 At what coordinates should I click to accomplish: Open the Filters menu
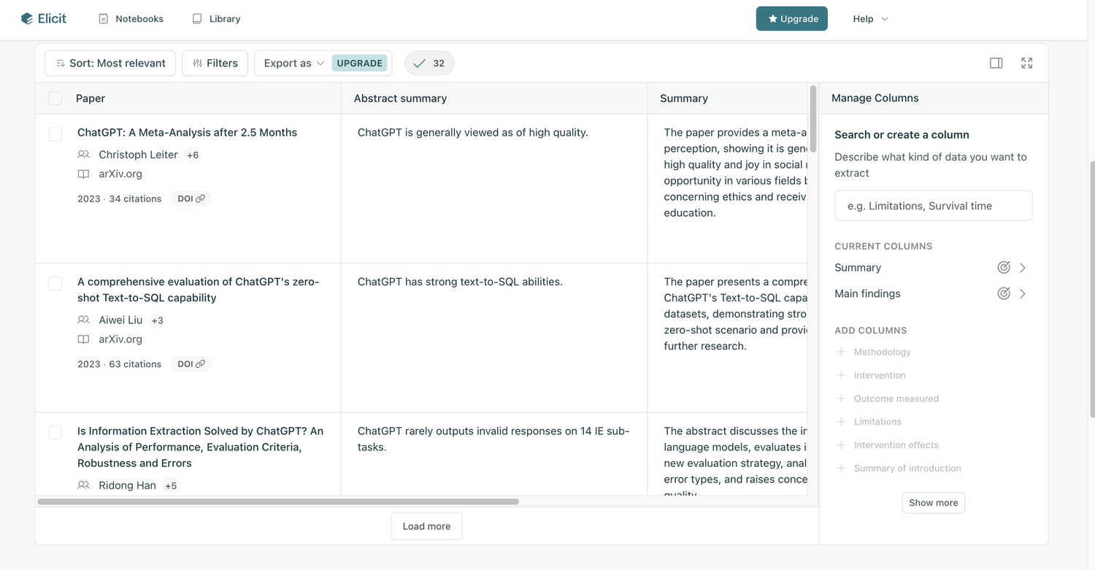pos(215,63)
